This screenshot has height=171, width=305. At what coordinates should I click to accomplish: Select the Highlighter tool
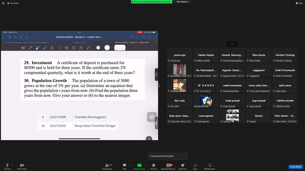click(x=45, y=47)
